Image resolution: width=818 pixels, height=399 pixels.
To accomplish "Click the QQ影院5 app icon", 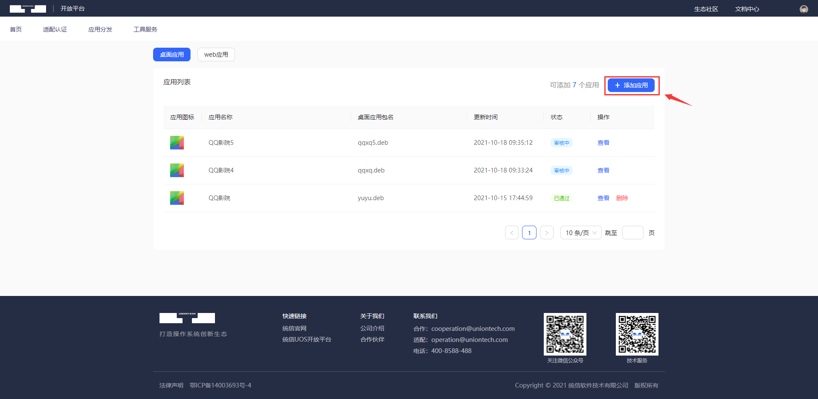I will click(177, 143).
